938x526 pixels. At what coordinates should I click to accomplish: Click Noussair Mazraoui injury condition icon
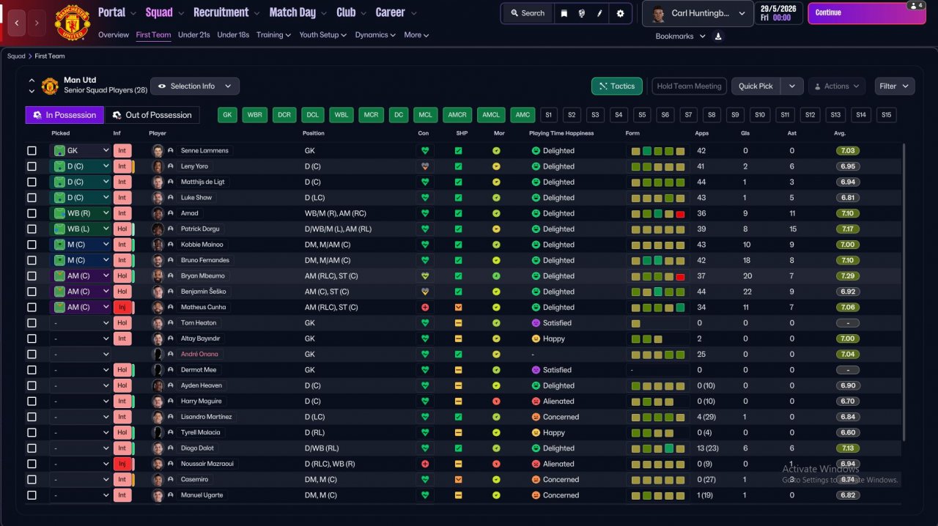[x=424, y=464]
